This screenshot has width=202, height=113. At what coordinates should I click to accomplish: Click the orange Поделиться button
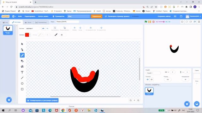point(97,16)
